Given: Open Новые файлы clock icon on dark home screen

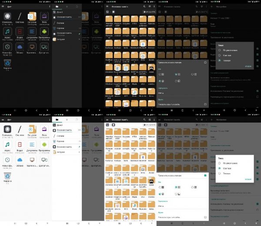Looking at the screenshot, I should 7,47.
